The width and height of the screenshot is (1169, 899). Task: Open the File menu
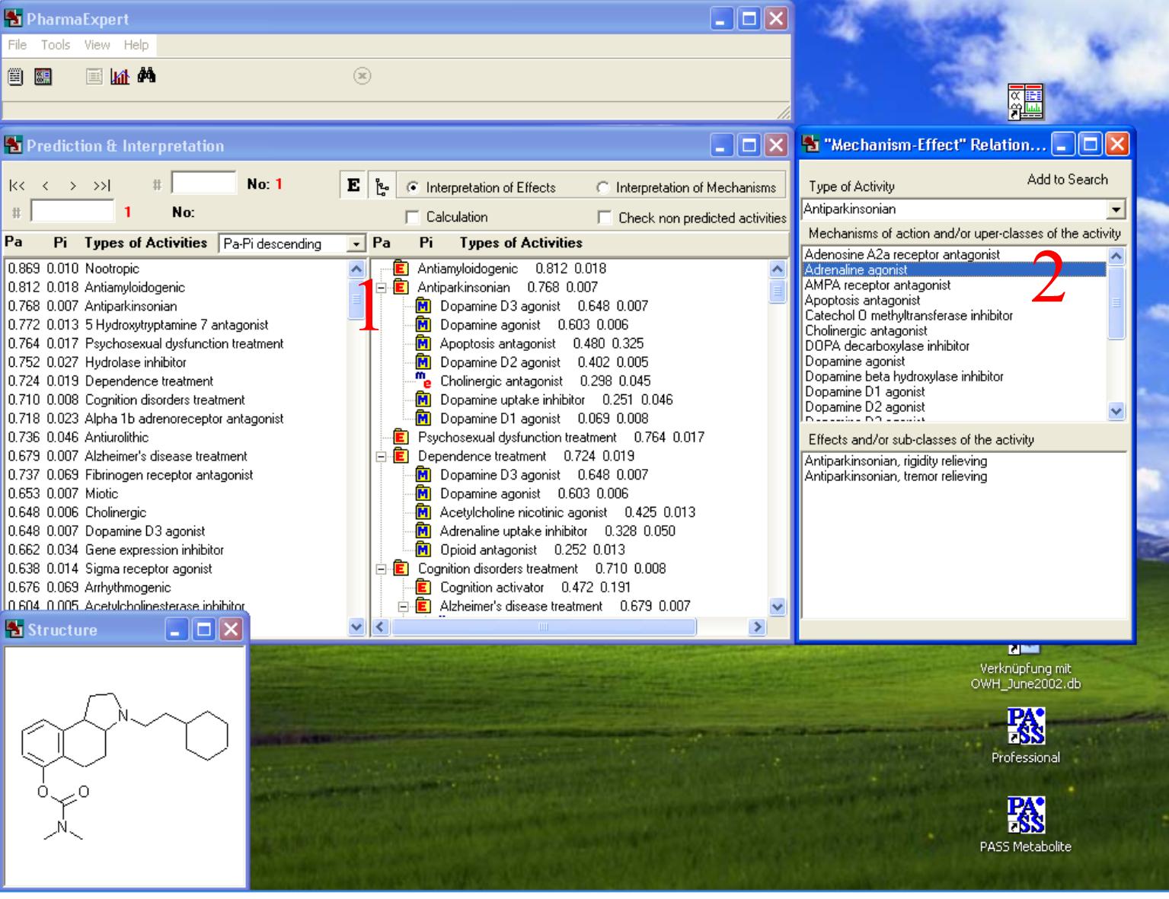pyautogui.click(x=17, y=45)
